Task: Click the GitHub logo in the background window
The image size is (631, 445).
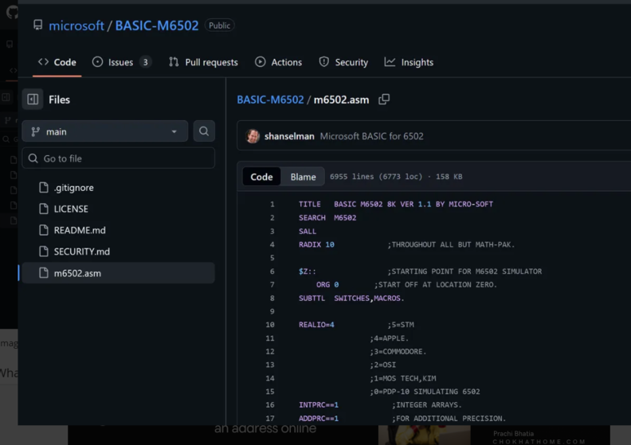Action: tap(12, 12)
